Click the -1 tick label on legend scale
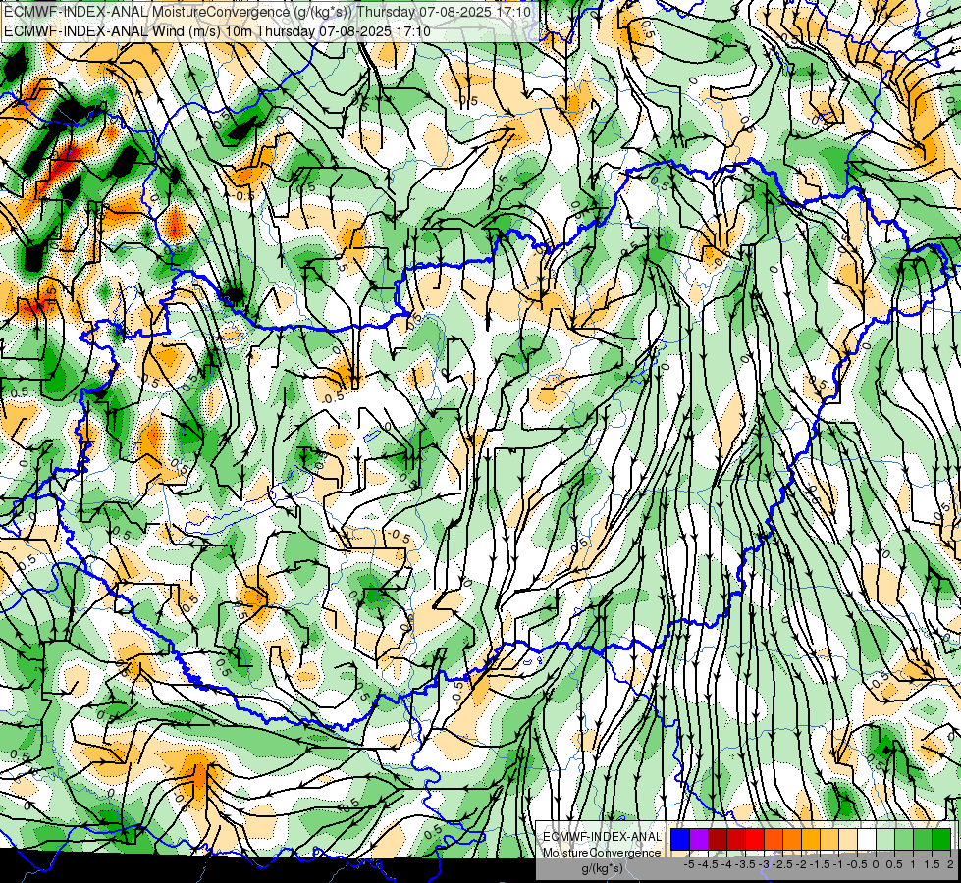This screenshot has width=961, height=883. pyautogui.click(x=838, y=864)
